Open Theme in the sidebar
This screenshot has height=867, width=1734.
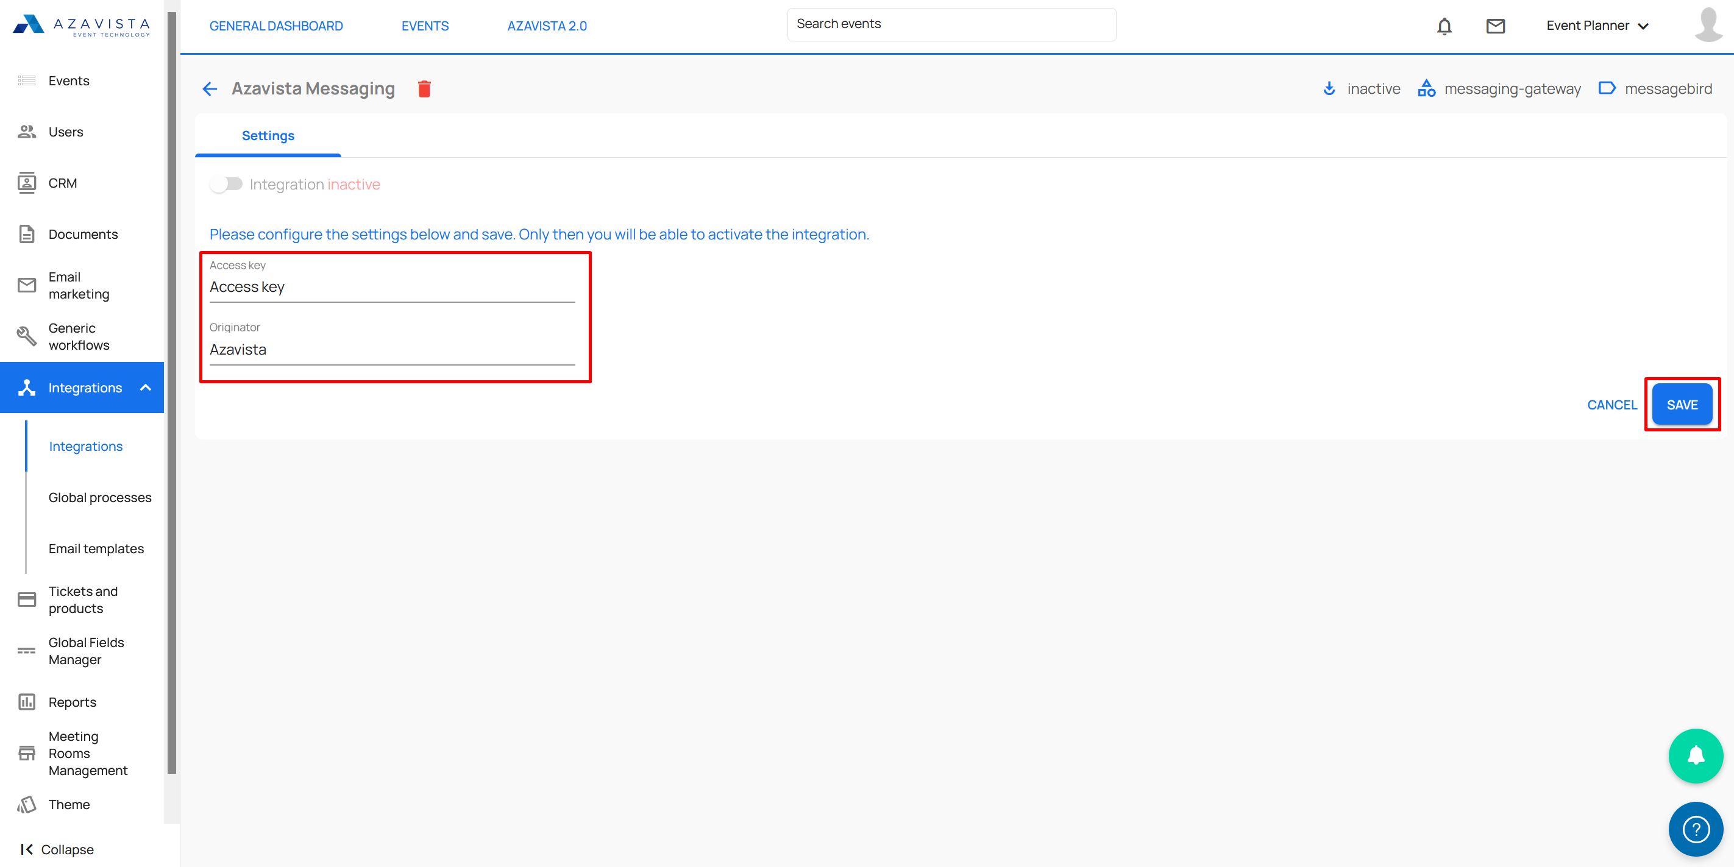pos(82,804)
